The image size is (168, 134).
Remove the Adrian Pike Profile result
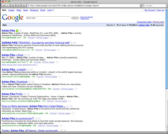[28, 94]
